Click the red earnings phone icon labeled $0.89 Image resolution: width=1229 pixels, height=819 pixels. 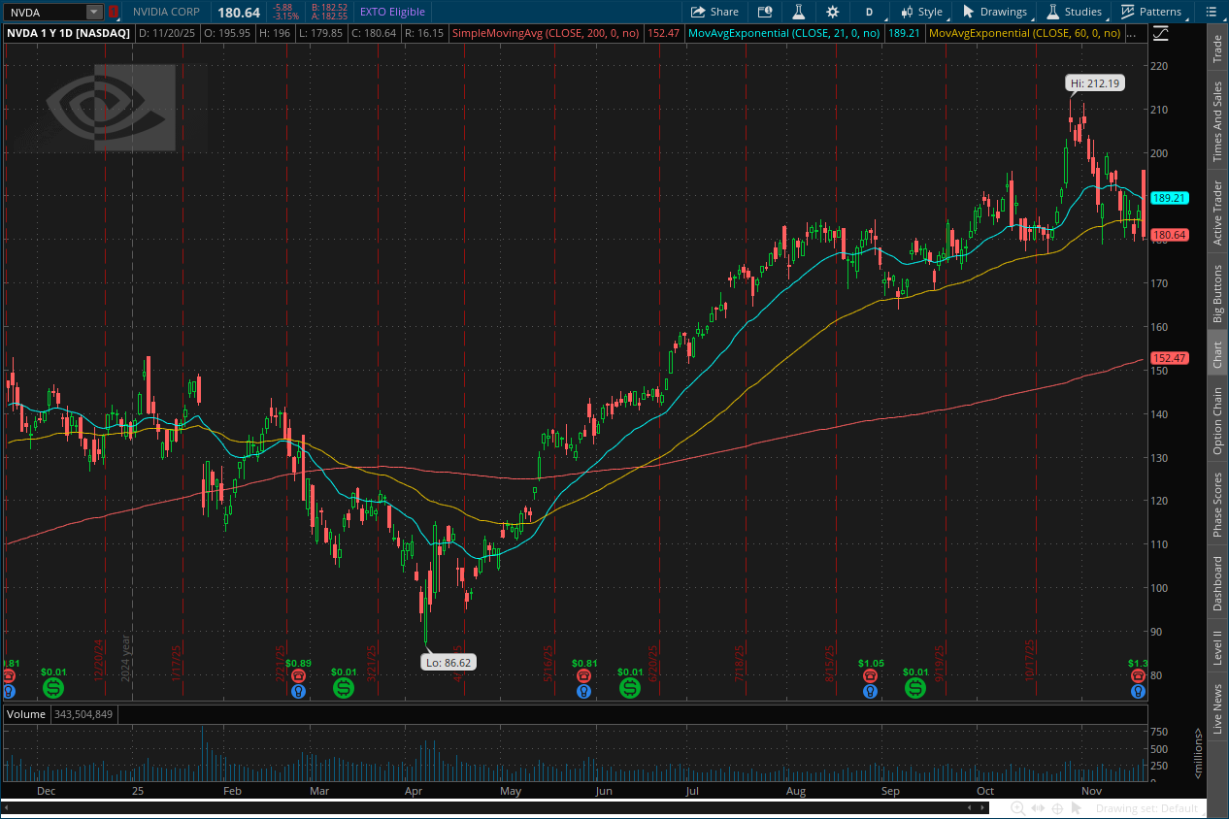(298, 675)
